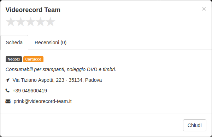Rate with the first star

point(11,22)
